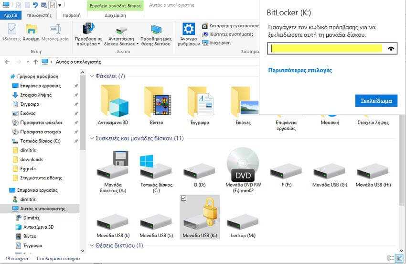Click the Open (Άνοιγμα) ribbon icon
Image resolution: width=406 pixels, height=264 pixels.
(x=32, y=29)
